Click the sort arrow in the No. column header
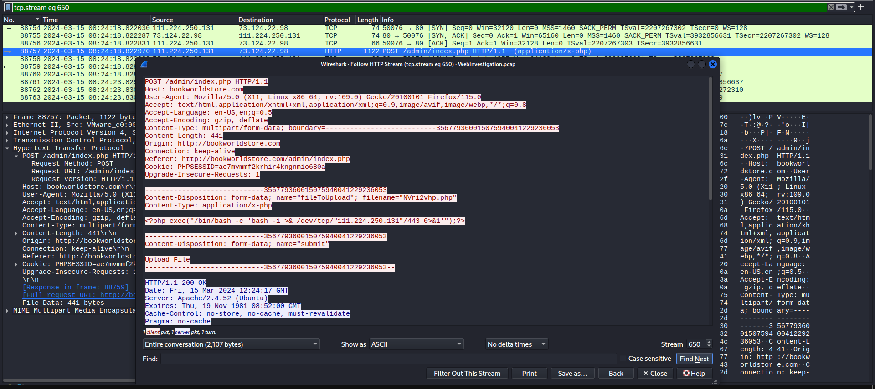The image size is (875, 389). coord(37,20)
